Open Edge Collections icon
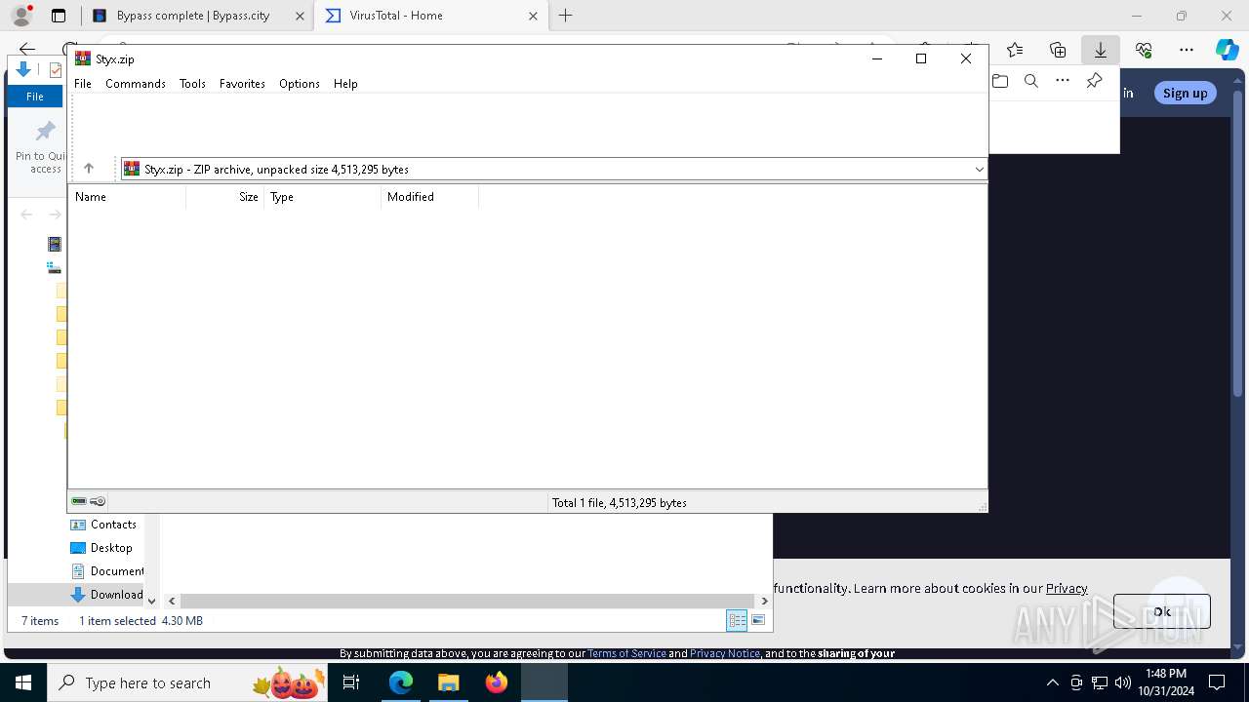Screen dimensions: 1249x702 [x=1058, y=50]
